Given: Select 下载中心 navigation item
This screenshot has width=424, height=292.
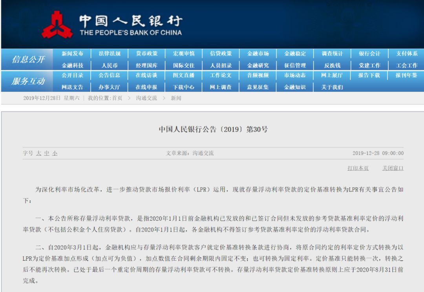Looking at the screenshot, I should point(184,87).
